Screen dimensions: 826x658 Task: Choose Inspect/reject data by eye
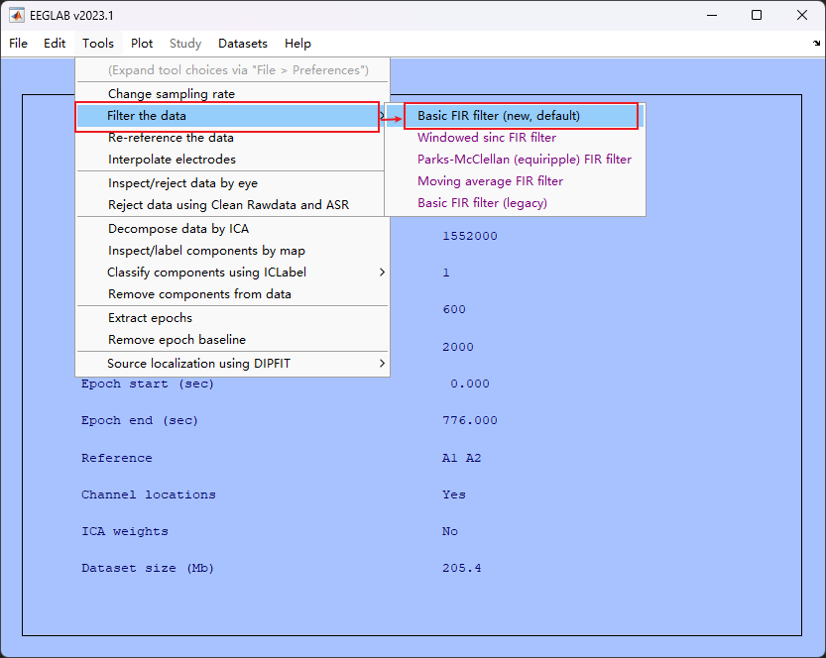click(232, 183)
